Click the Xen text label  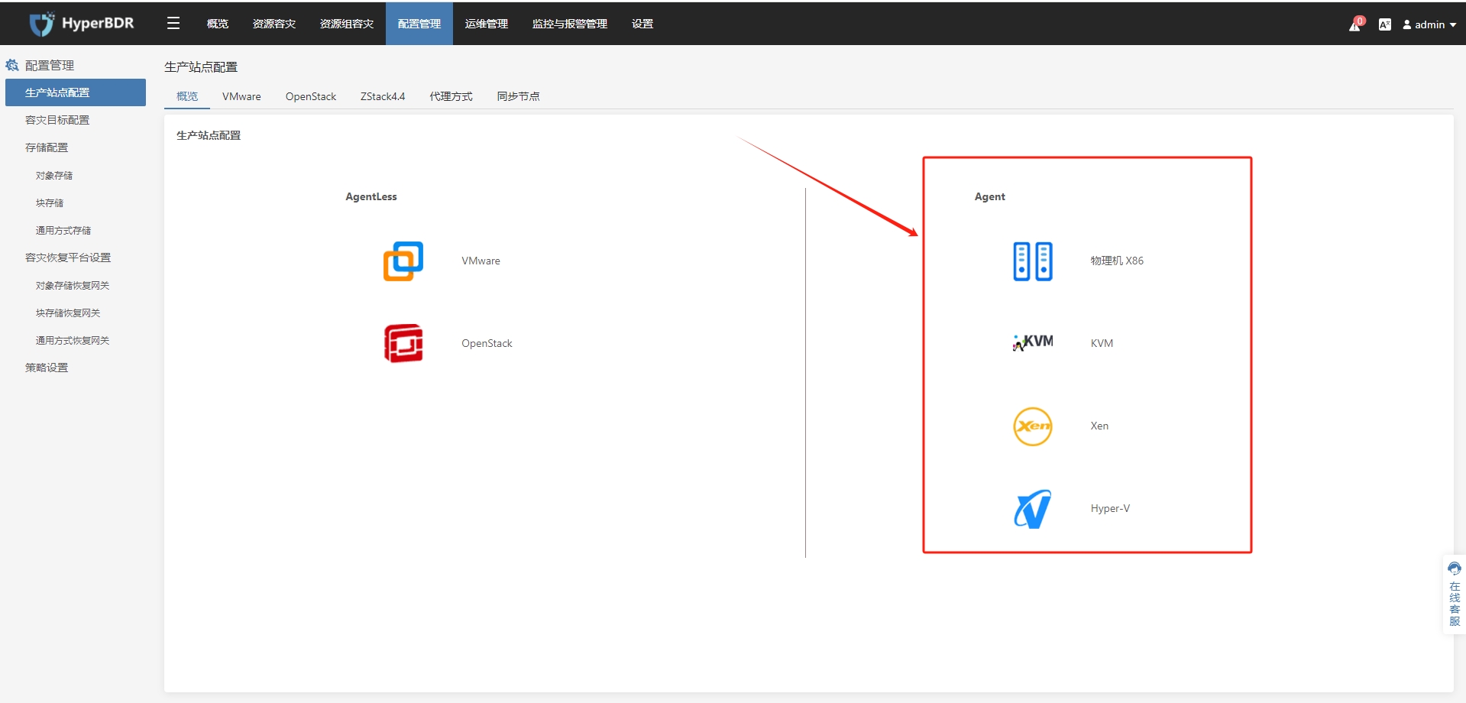coord(1099,426)
